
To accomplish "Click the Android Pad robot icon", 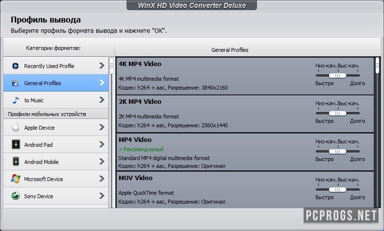I will pos(16,144).
